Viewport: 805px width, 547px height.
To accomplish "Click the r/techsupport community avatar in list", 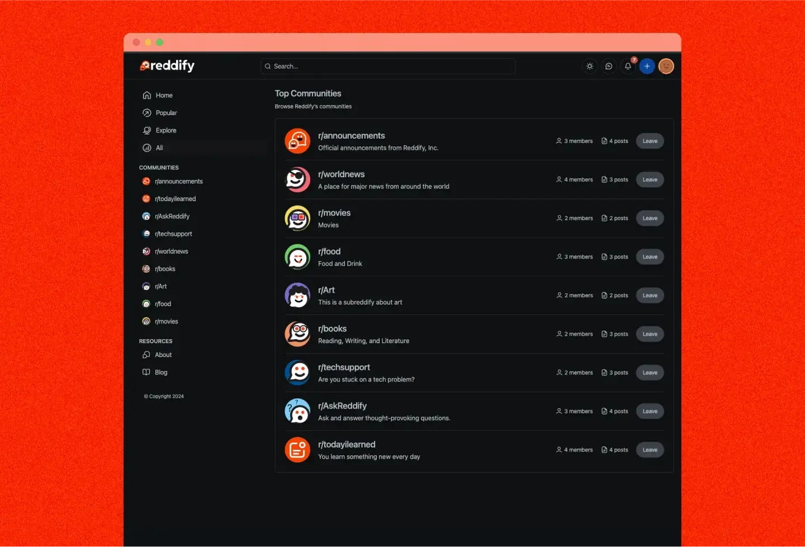I will (297, 372).
